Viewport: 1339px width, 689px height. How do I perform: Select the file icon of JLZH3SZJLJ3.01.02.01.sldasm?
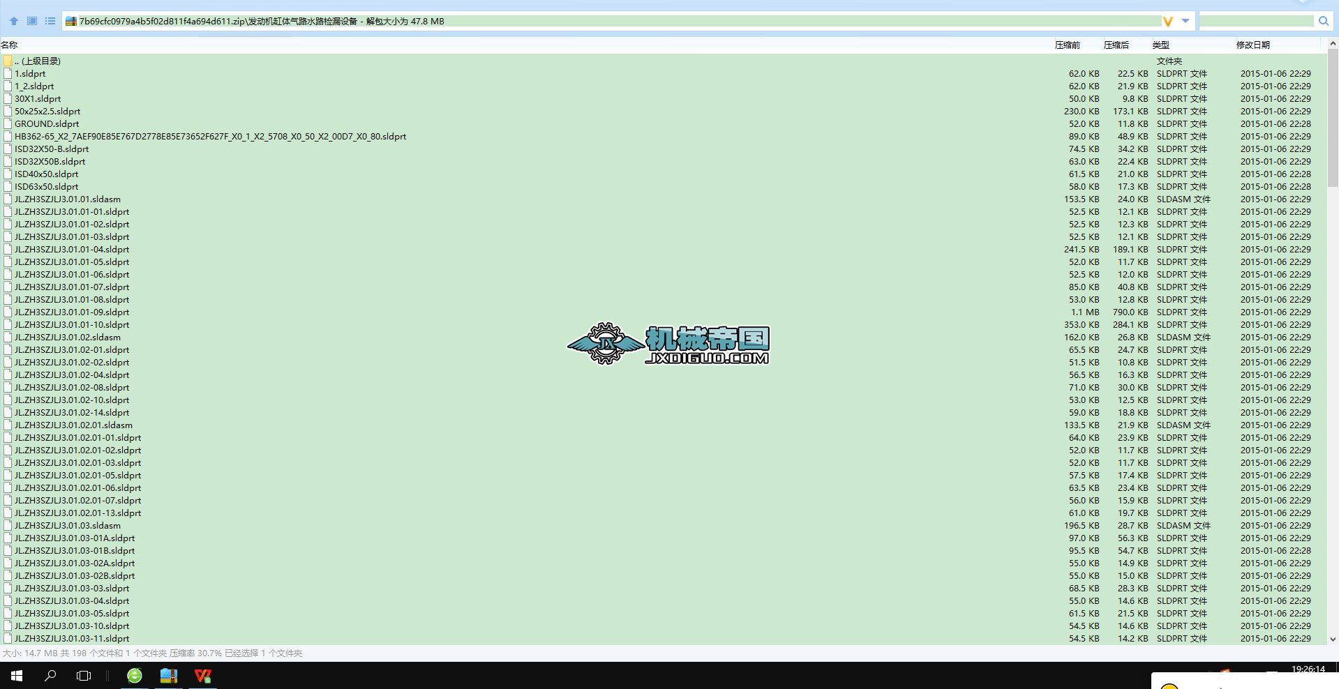[8, 425]
